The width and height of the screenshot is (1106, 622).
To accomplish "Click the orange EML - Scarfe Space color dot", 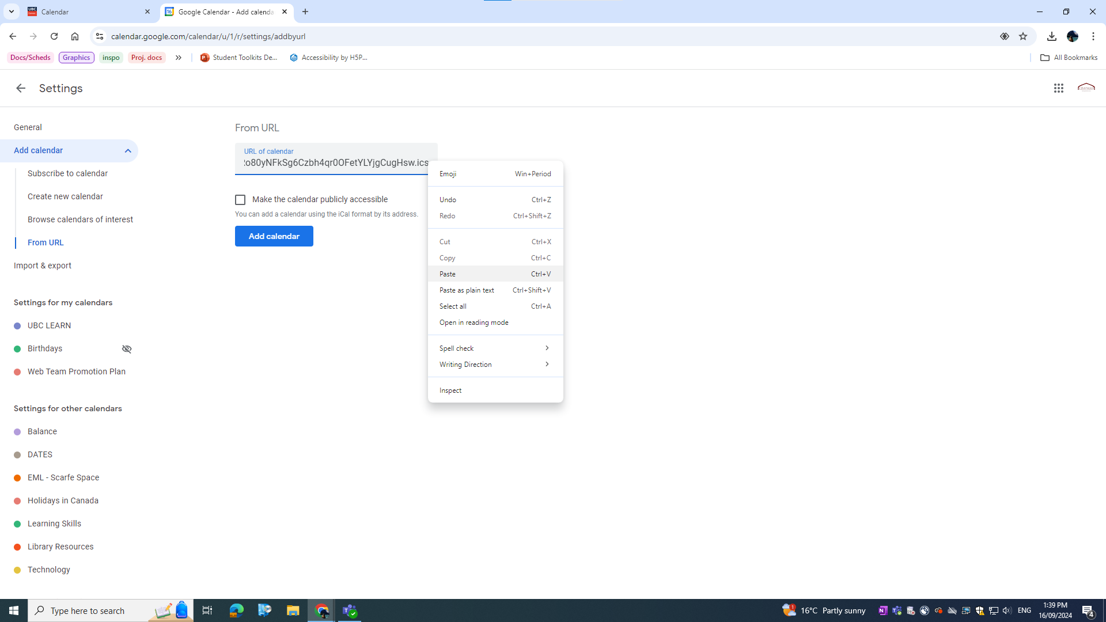I will tap(17, 478).
